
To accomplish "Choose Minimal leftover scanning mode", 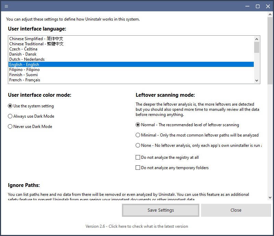I will coord(197,135).
